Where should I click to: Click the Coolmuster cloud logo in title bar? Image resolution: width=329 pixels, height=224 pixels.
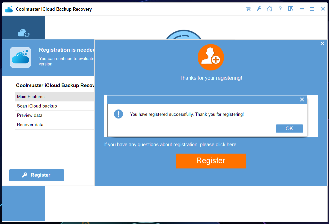click(9, 9)
